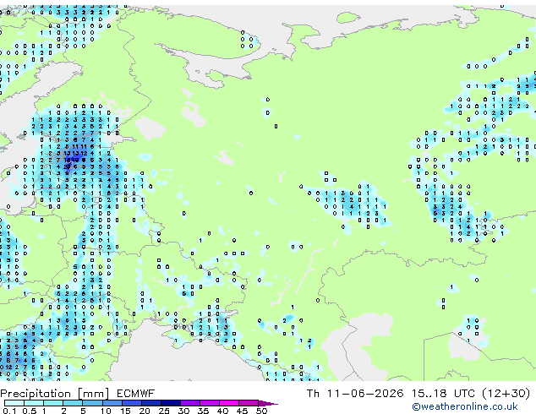Click the legend value "0.5"
Screen dimensions: 536x414
(30, 411)
